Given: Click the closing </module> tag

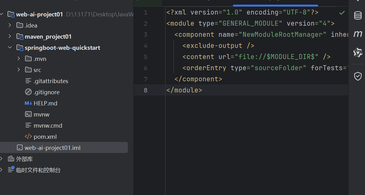Looking at the screenshot, I should (185, 90).
